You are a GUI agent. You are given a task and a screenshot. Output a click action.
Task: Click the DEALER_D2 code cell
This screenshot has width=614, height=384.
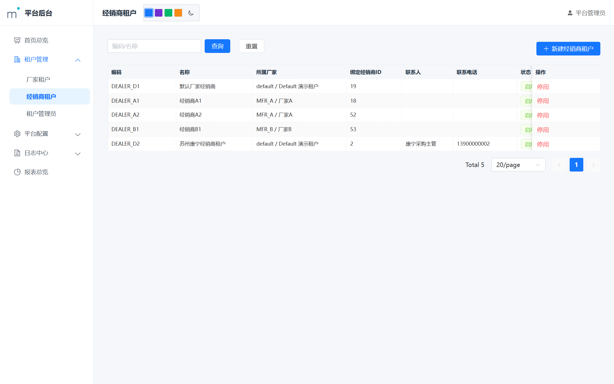(142, 144)
